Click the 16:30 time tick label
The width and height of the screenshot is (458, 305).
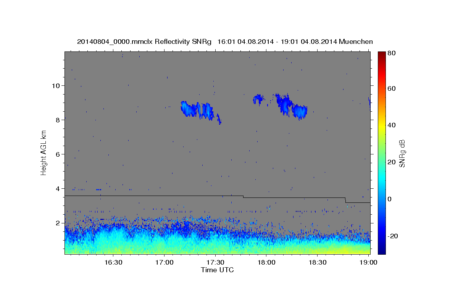point(113,262)
